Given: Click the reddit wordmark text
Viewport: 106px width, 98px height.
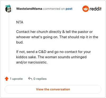Looking at the screenshot, I should [x=96, y=9].
